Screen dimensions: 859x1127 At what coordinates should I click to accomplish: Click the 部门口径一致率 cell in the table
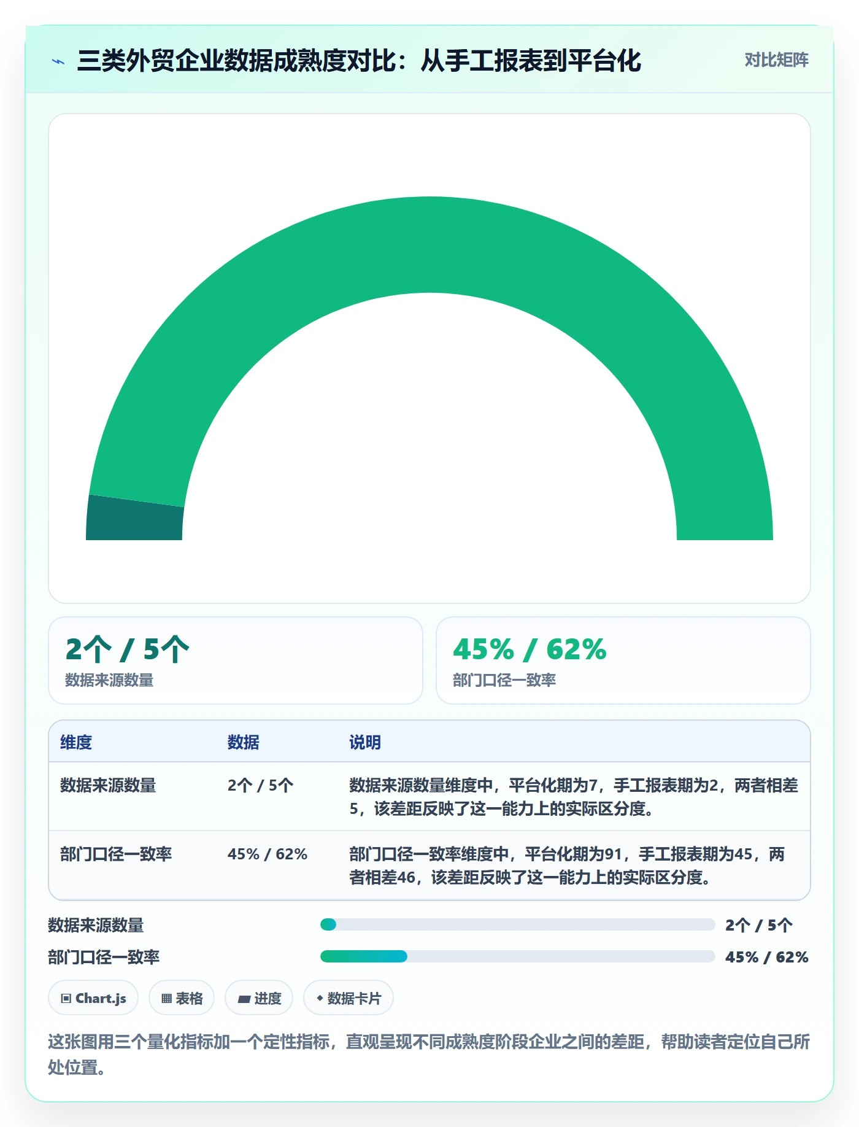point(116,854)
